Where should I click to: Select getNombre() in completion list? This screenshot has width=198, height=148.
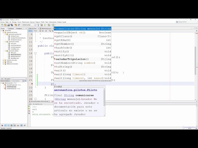[83, 44]
